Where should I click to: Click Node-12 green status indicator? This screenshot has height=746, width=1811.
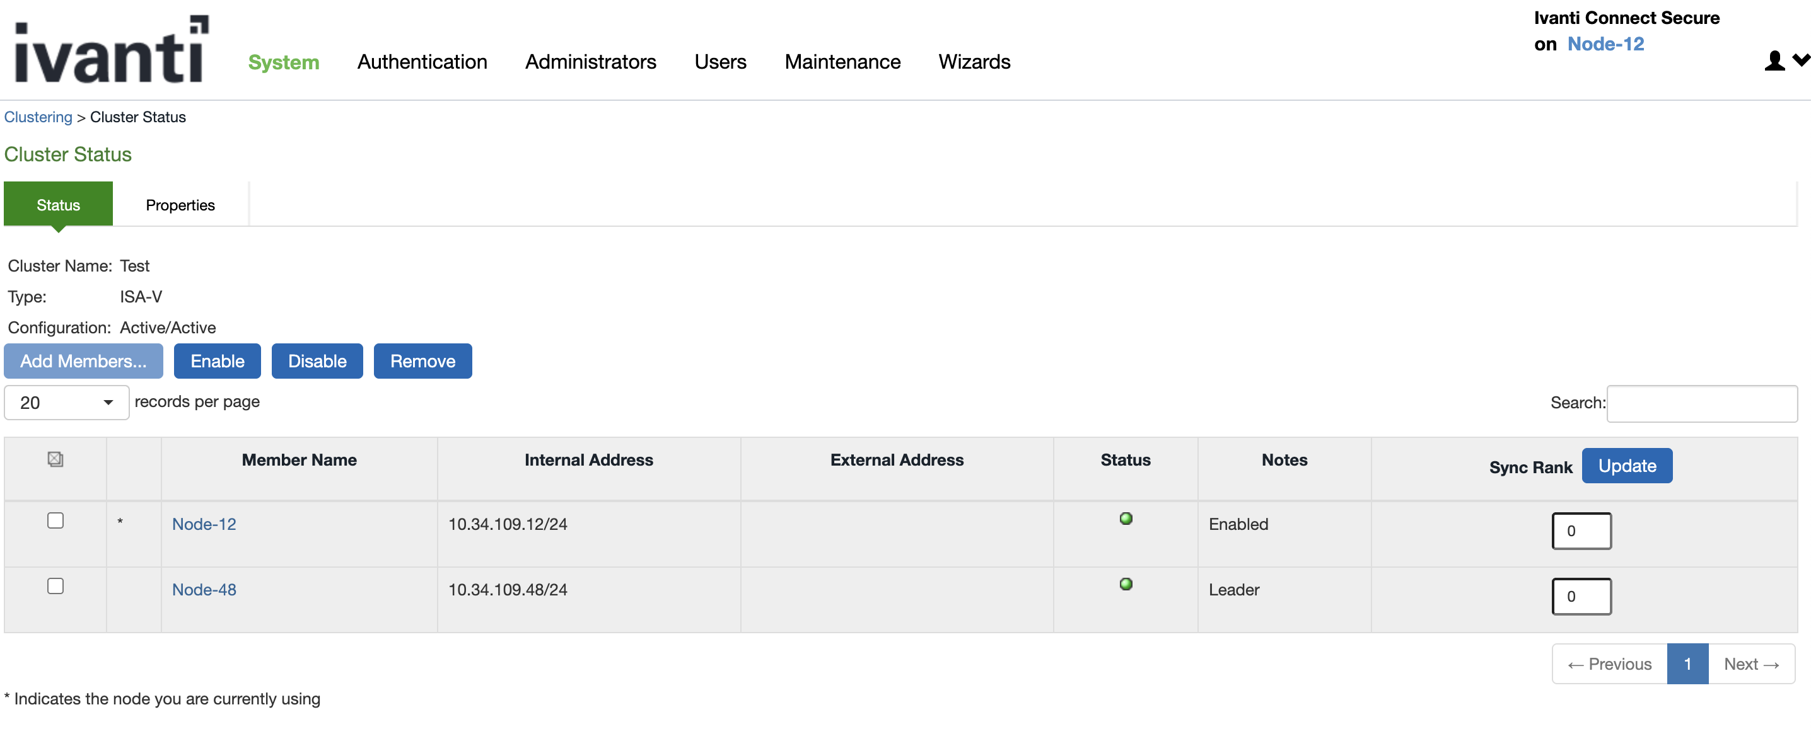[x=1126, y=519]
